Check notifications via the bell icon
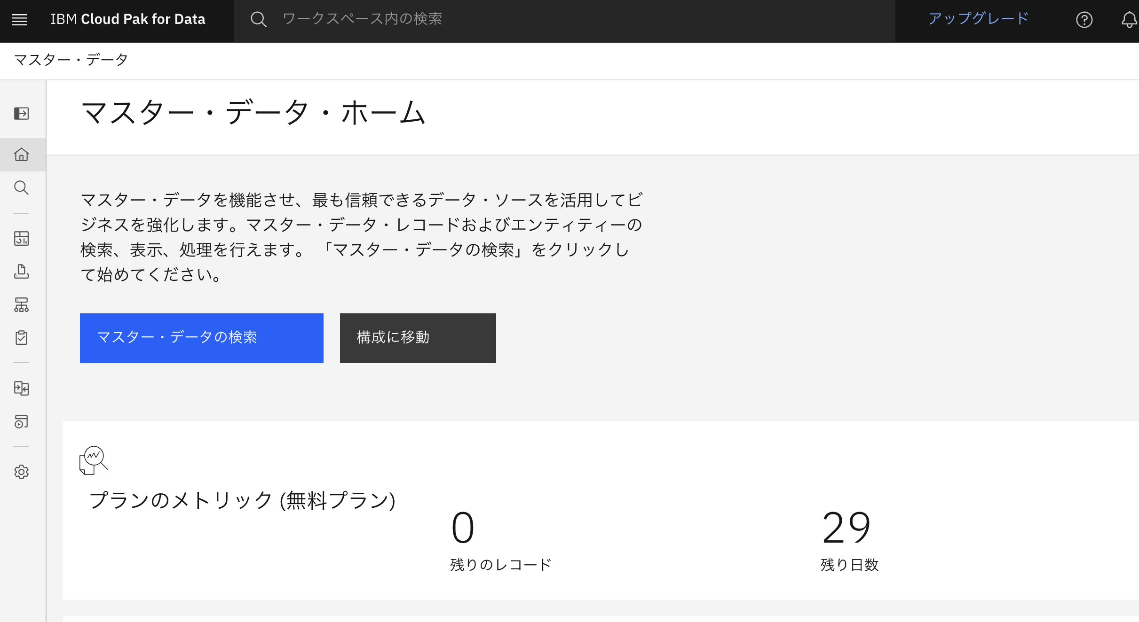Image resolution: width=1139 pixels, height=622 pixels. (1129, 19)
